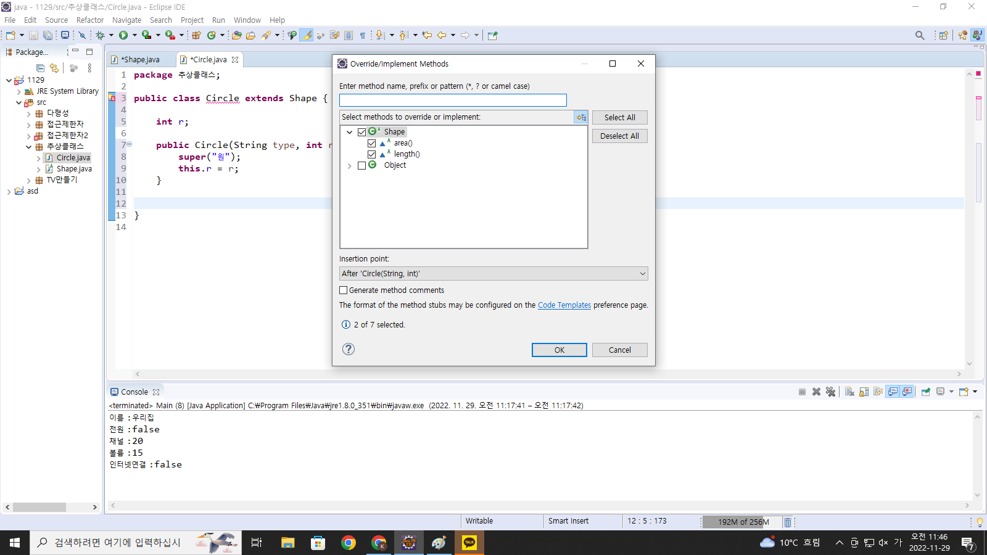Click Pin Console icon
Image resolution: width=987 pixels, height=555 pixels.
926,392
